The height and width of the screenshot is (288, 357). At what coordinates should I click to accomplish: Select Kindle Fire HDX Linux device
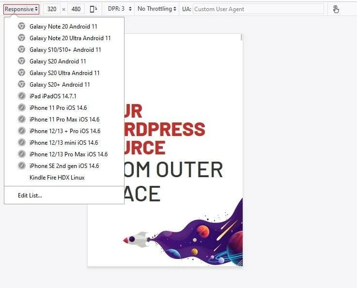pyautogui.click(x=64, y=177)
